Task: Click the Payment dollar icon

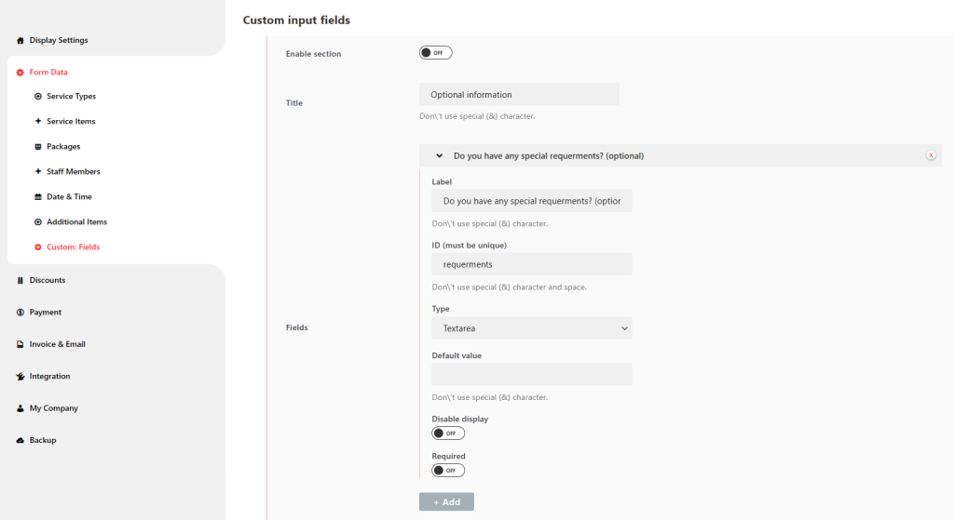Action: click(x=20, y=313)
